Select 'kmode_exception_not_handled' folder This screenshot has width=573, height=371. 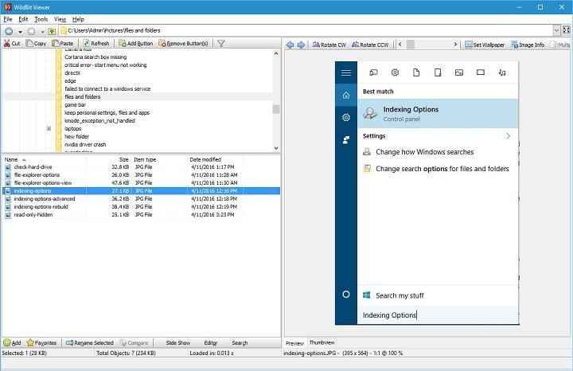[x=99, y=121]
